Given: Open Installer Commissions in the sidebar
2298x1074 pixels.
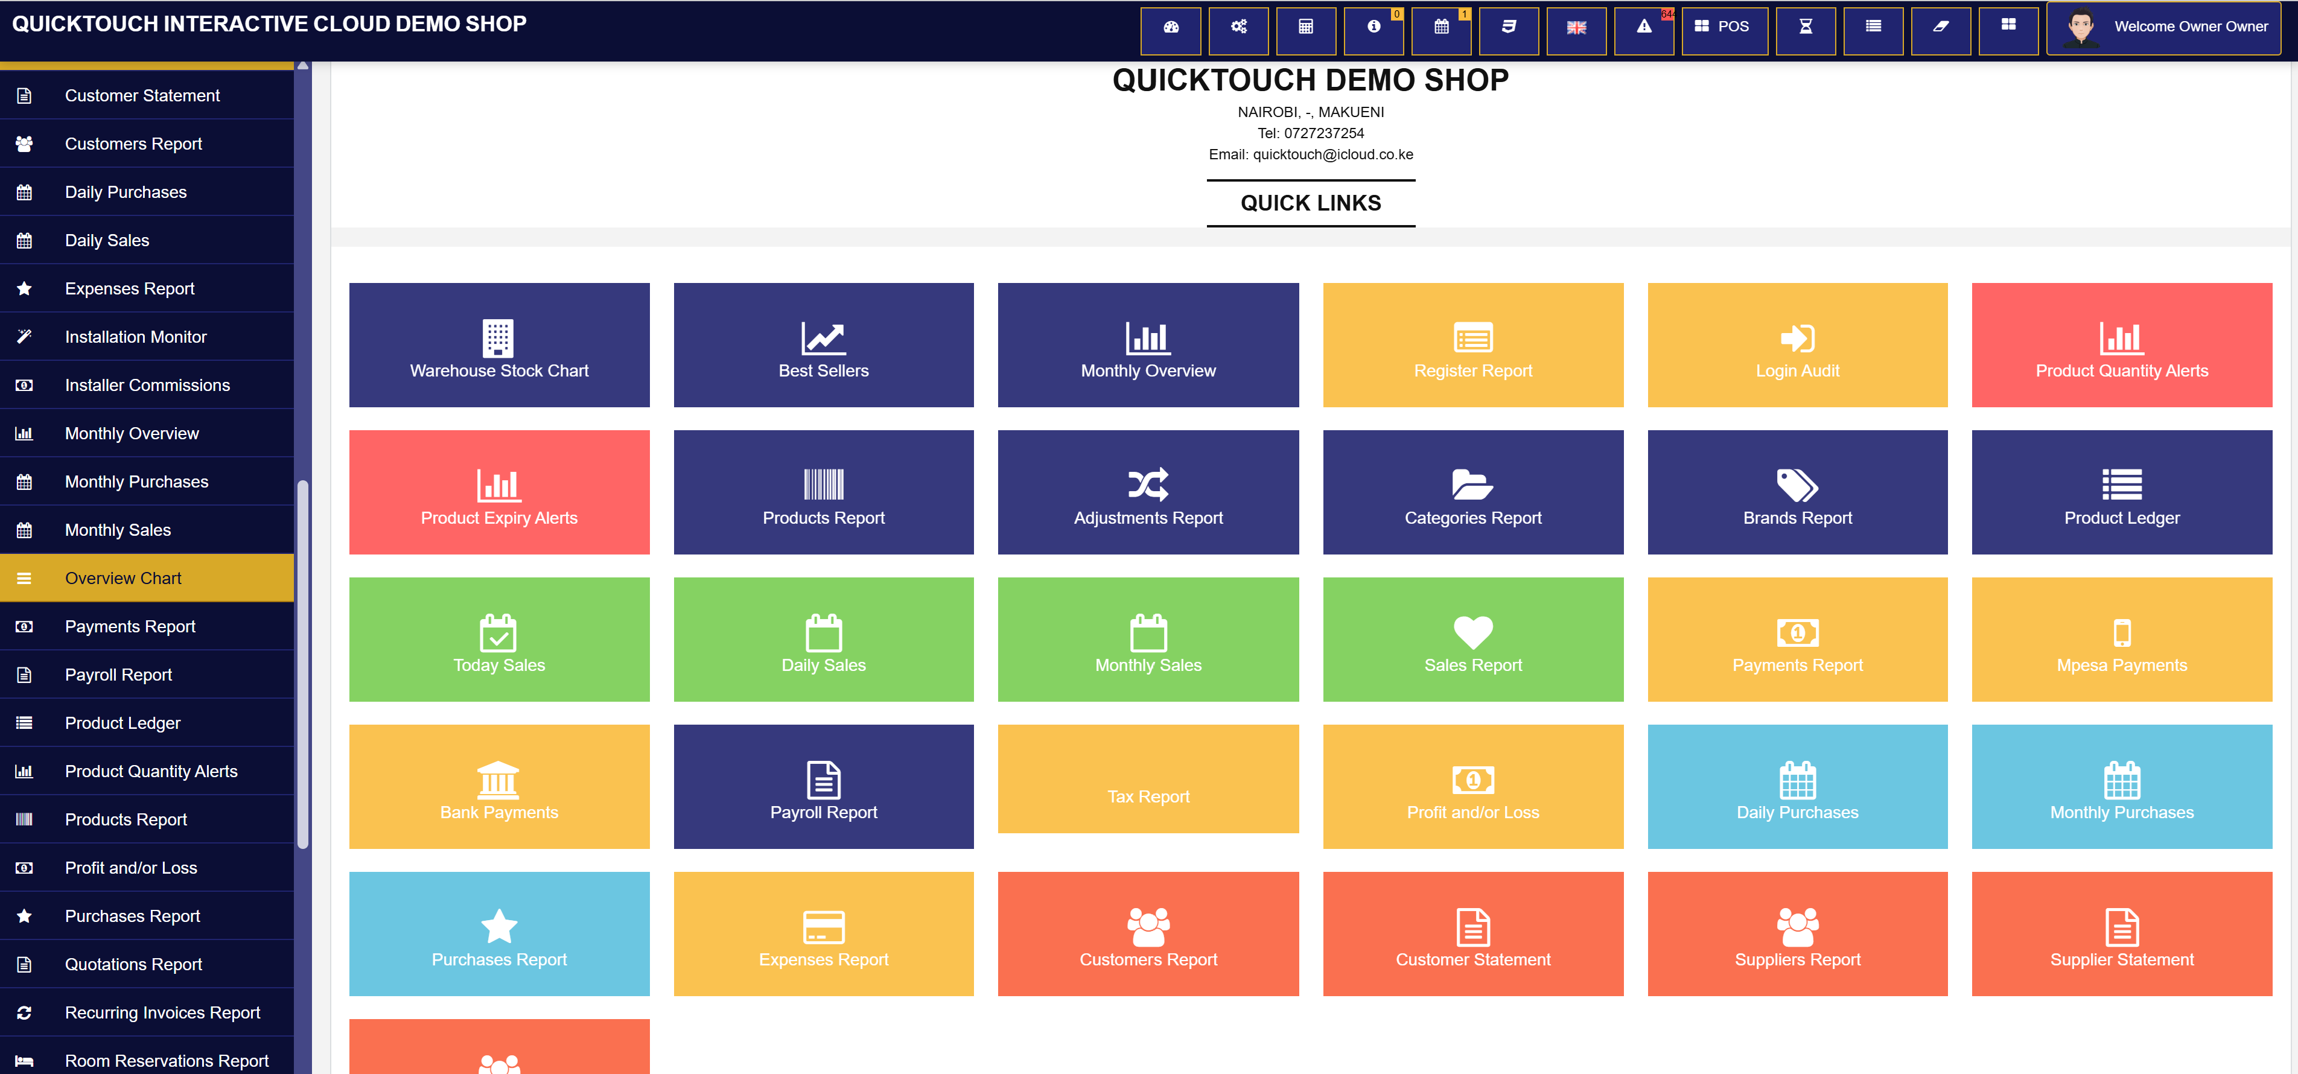Looking at the screenshot, I should click(x=146, y=384).
